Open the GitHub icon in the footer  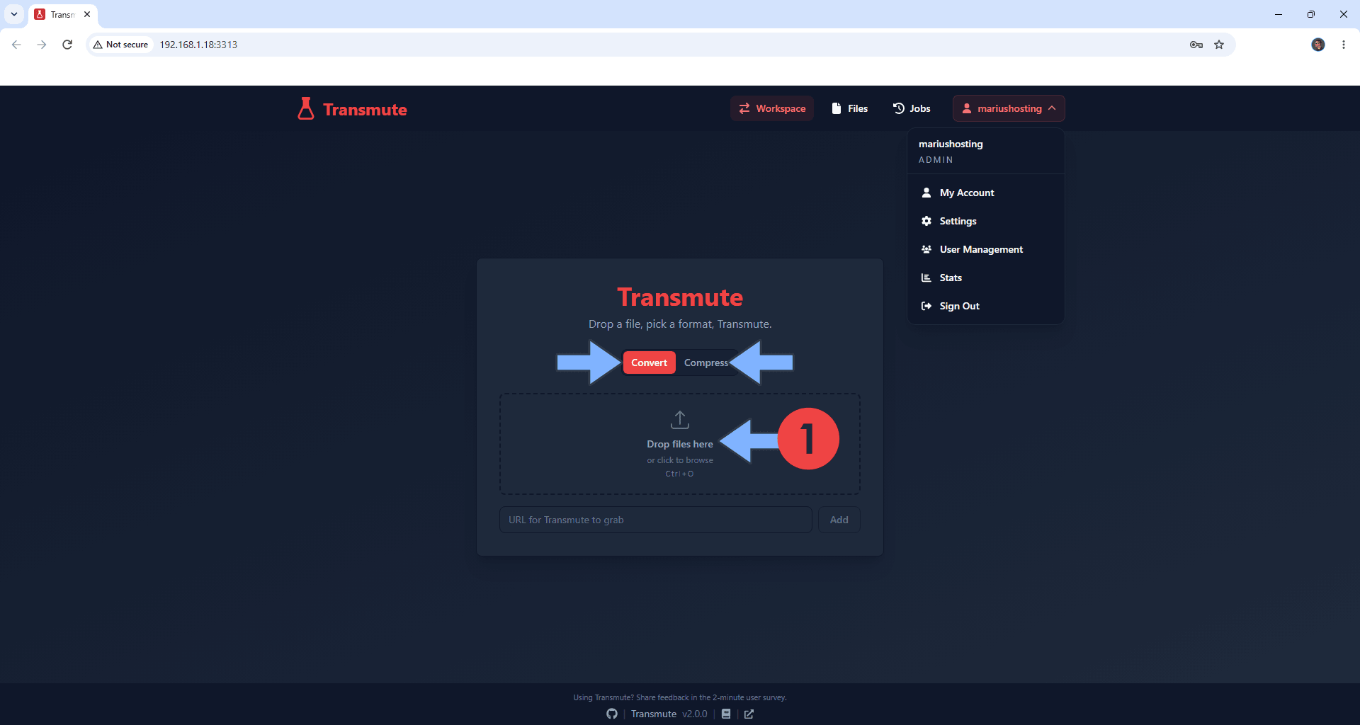pos(612,714)
